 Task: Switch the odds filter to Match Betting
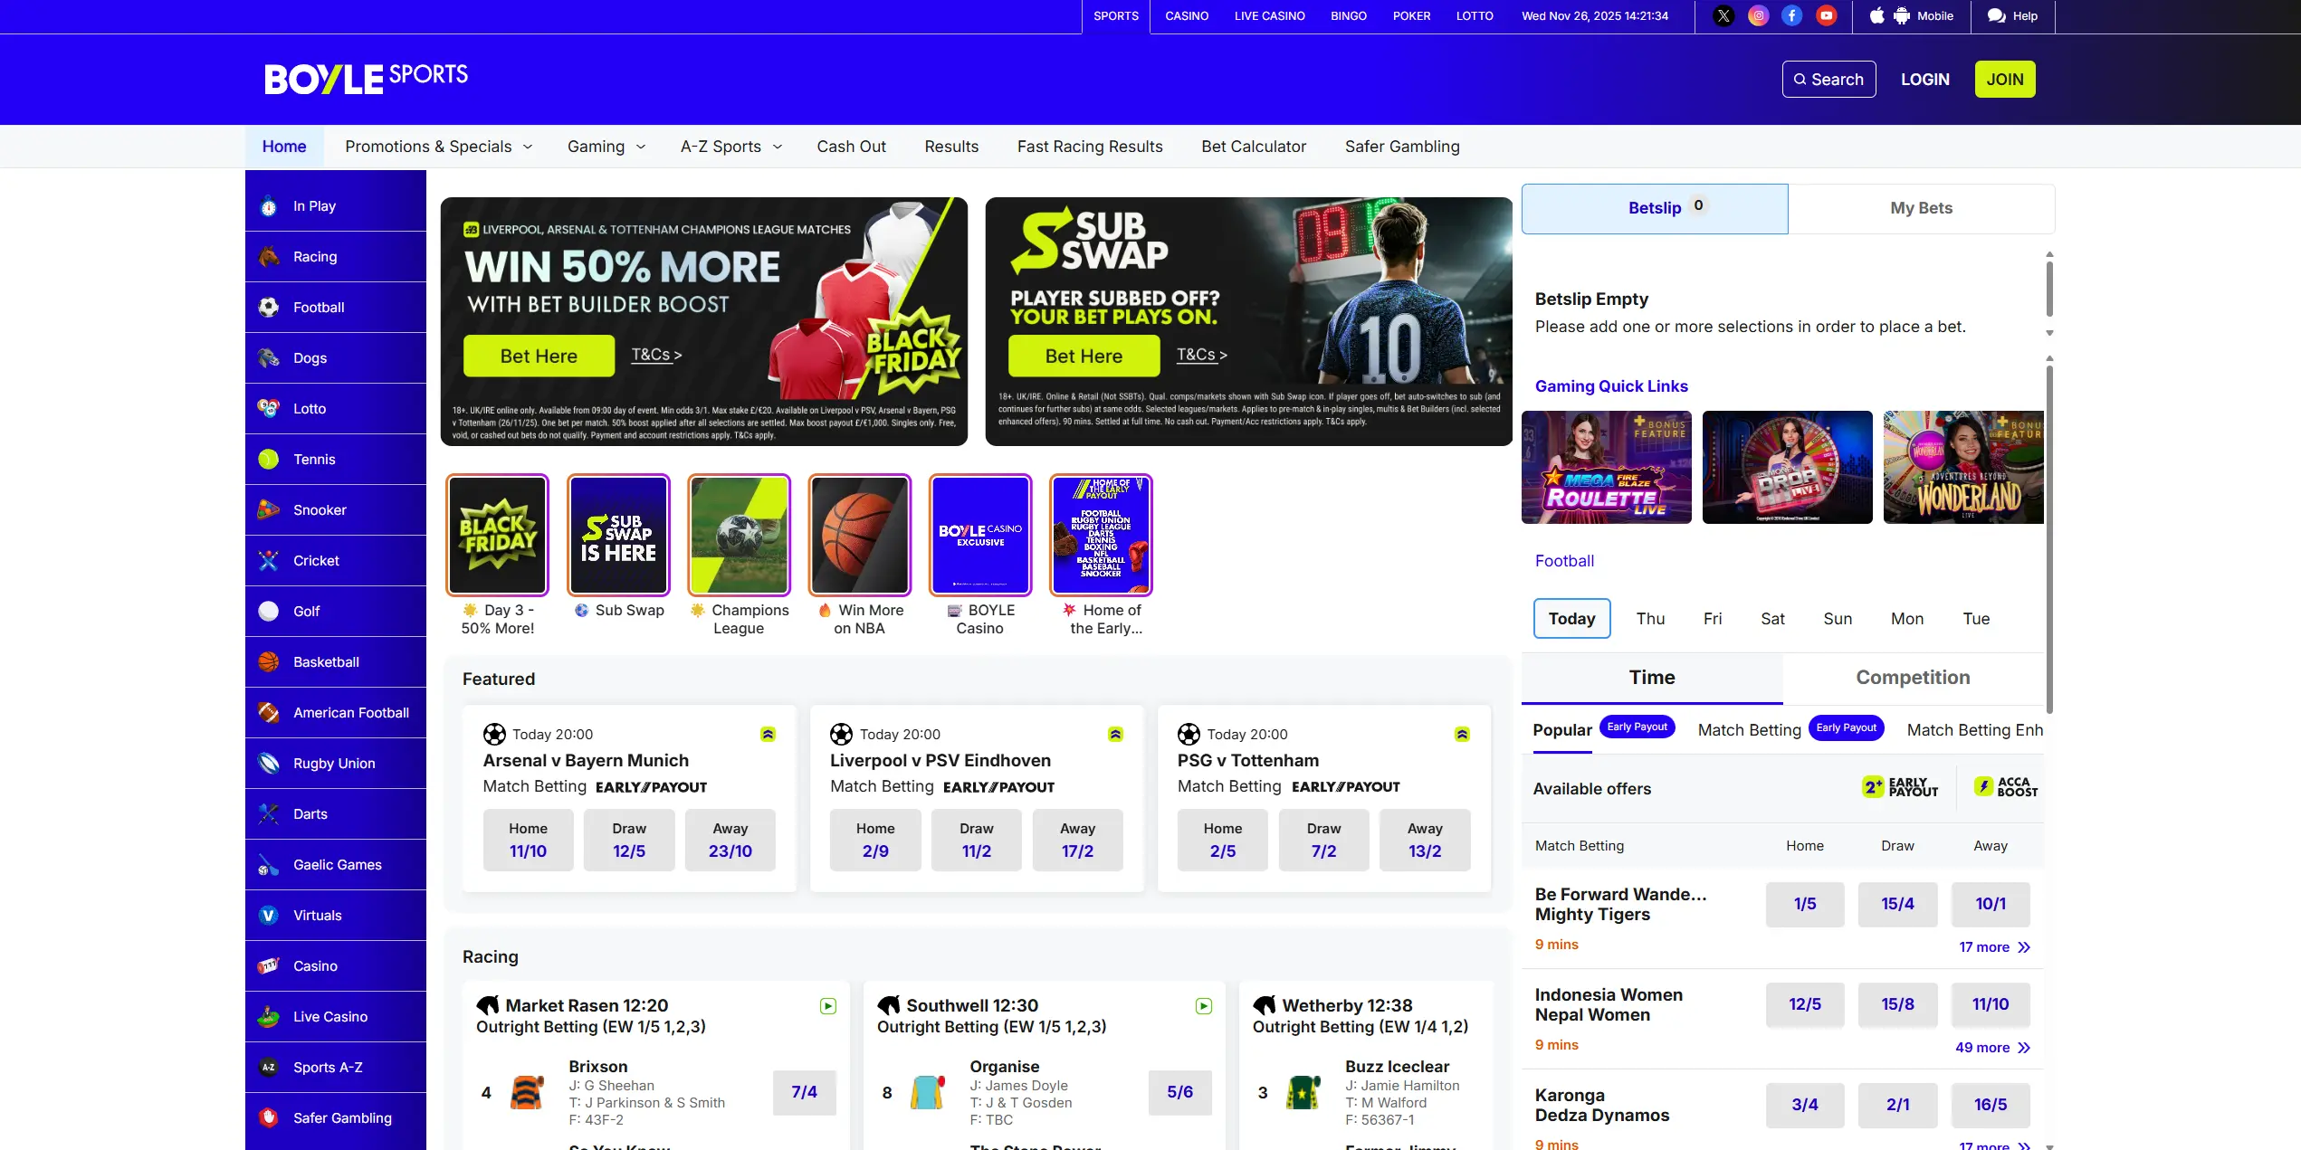pyautogui.click(x=1749, y=730)
